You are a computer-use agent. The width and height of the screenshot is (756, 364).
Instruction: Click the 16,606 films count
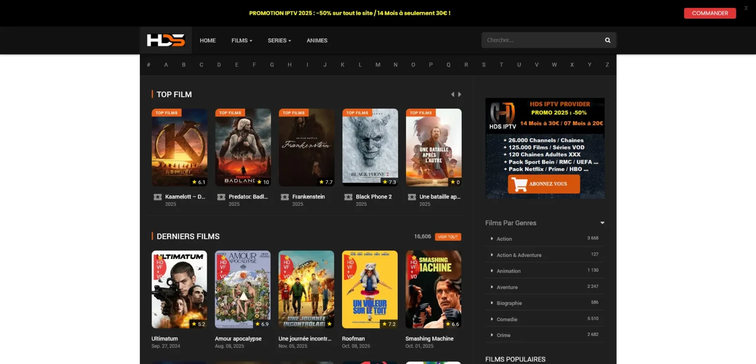423,237
